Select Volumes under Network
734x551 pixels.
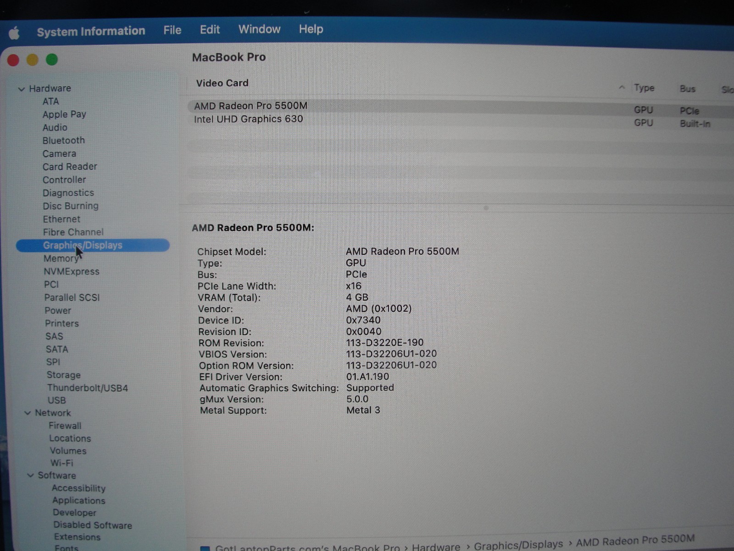click(68, 451)
